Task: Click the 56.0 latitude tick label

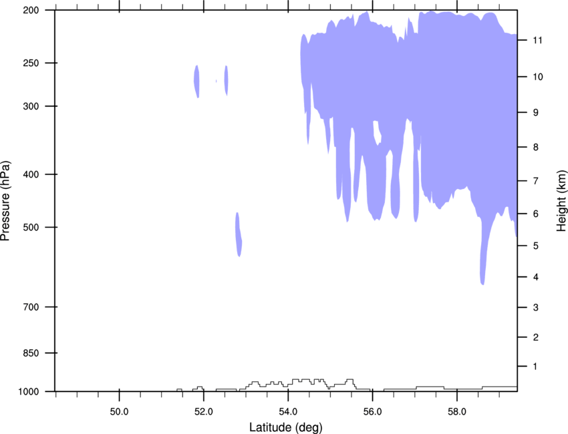Action: click(x=372, y=412)
